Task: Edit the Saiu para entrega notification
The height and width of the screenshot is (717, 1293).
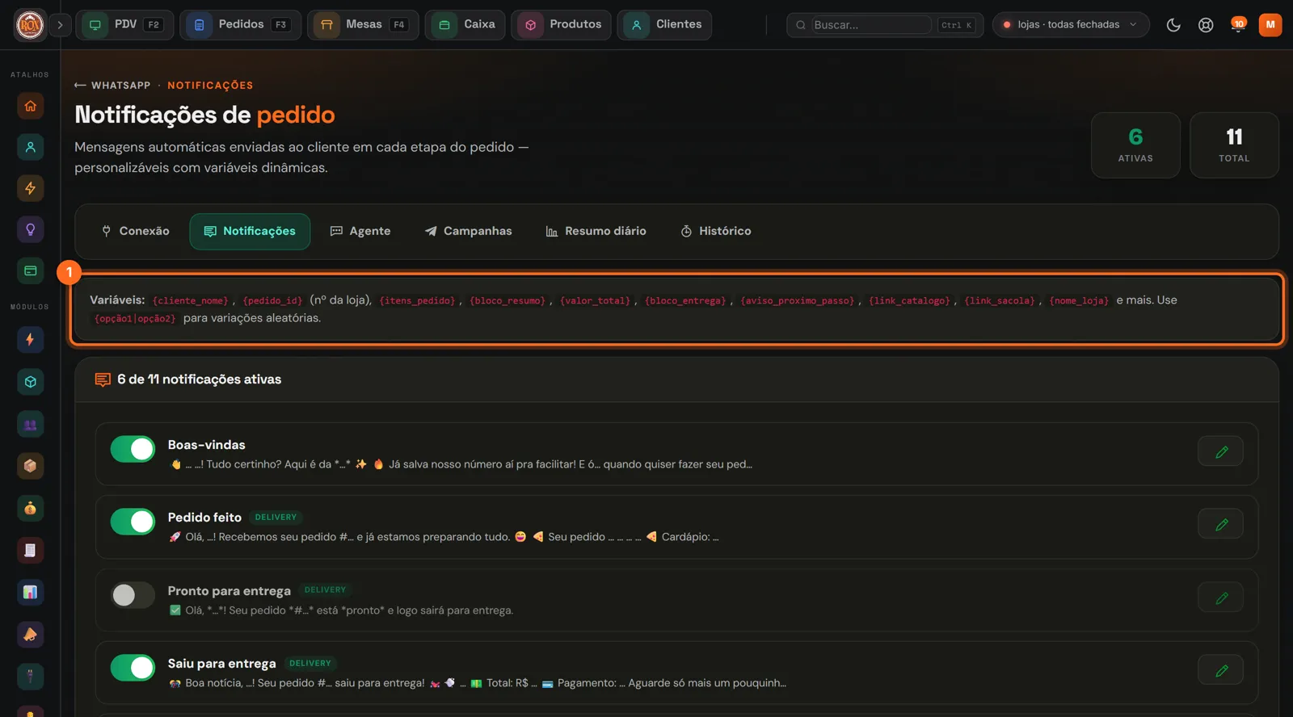Action: 1220,670
